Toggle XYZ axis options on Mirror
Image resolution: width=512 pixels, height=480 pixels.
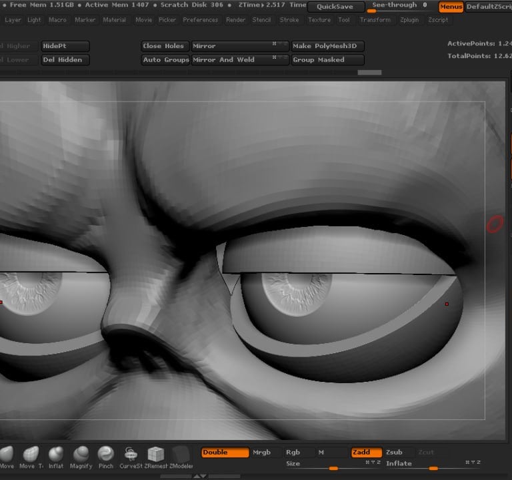[x=280, y=43]
